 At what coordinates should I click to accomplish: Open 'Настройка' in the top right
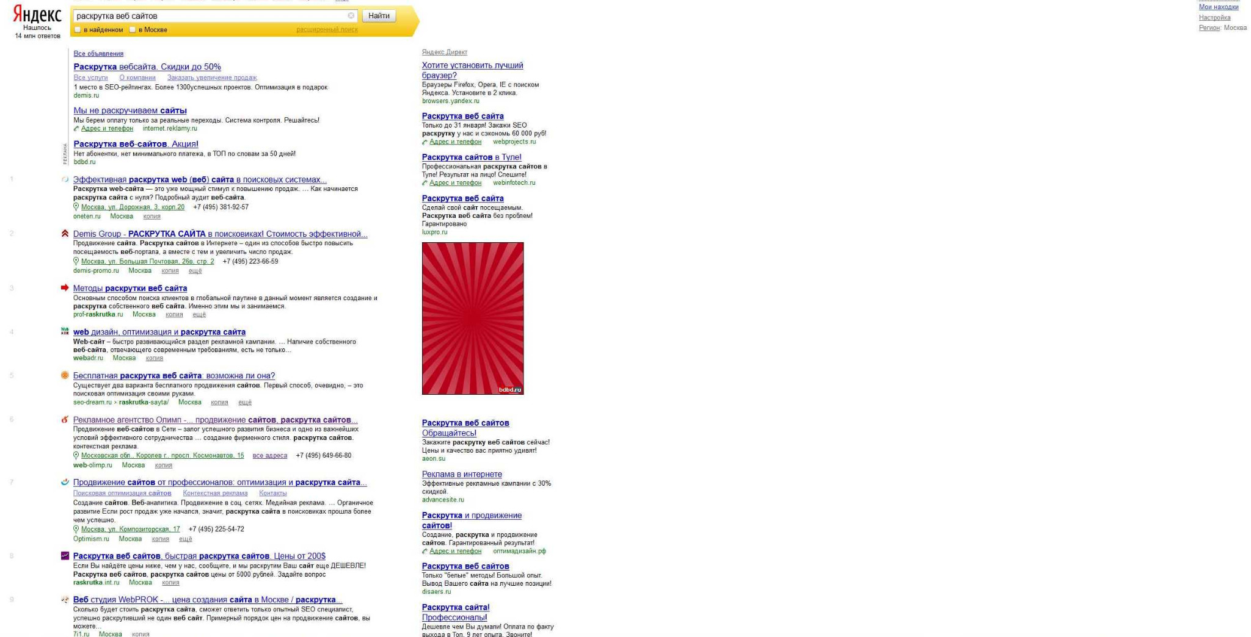click(x=1214, y=18)
